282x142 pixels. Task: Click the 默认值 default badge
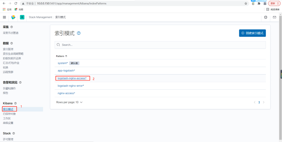(x=74, y=63)
